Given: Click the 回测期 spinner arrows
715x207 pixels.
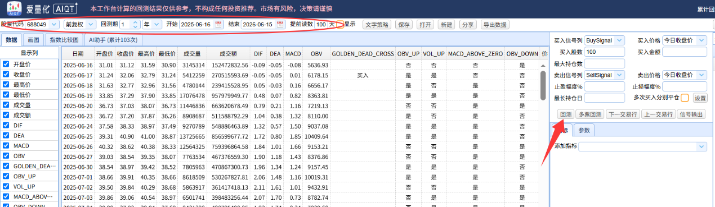Looking at the screenshot, I should [x=136, y=25].
